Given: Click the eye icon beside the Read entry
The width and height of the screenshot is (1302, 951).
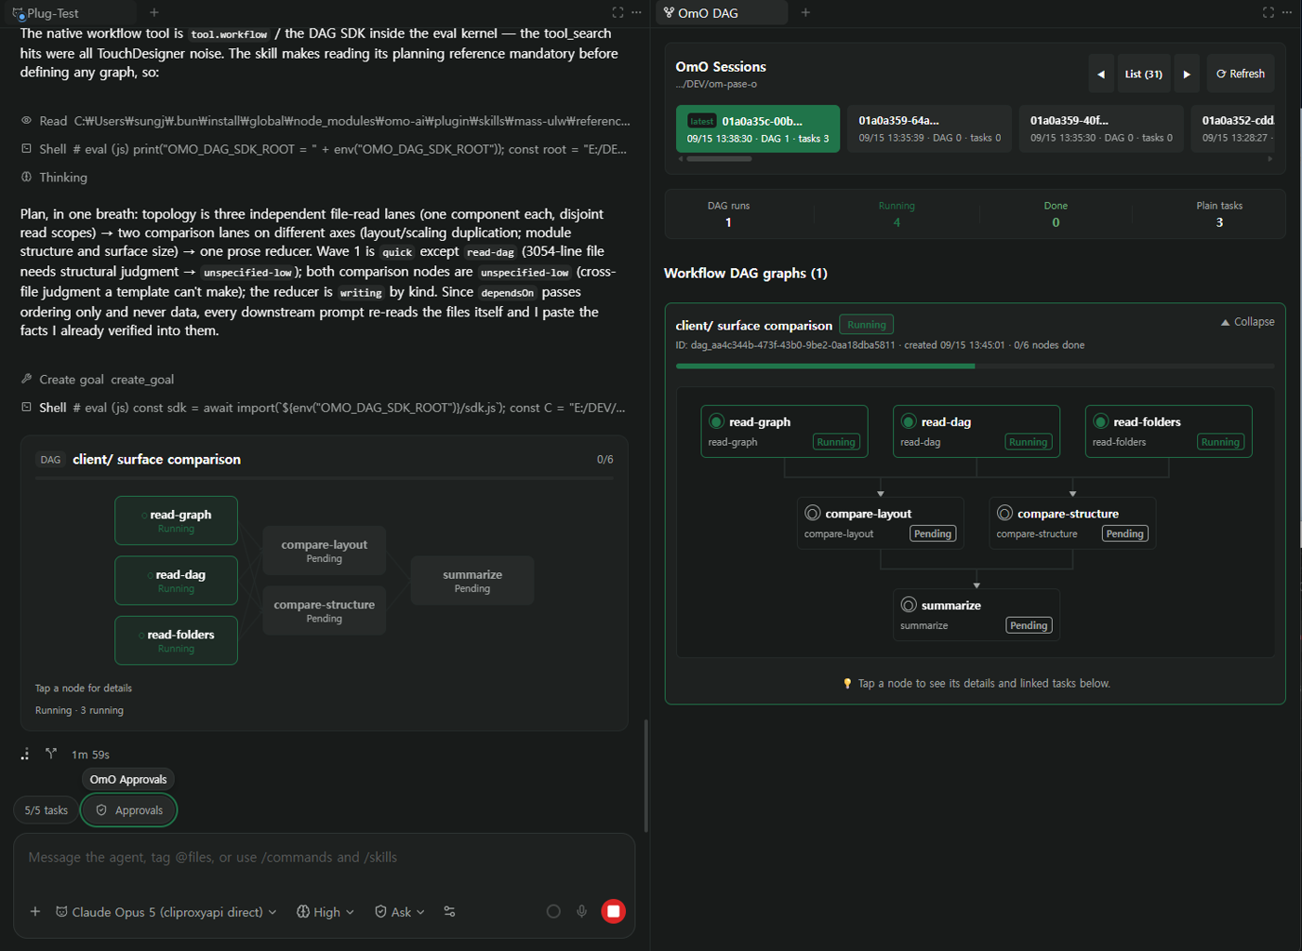Looking at the screenshot, I should click(26, 121).
